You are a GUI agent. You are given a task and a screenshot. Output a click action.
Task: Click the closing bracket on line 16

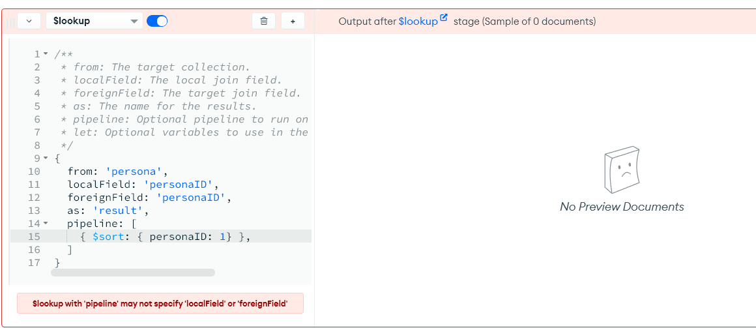pyautogui.click(x=70, y=249)
